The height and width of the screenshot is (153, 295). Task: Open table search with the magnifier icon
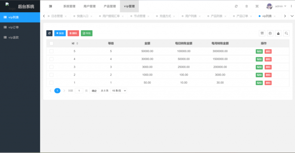pyautogui.click(x=286, y=33)
